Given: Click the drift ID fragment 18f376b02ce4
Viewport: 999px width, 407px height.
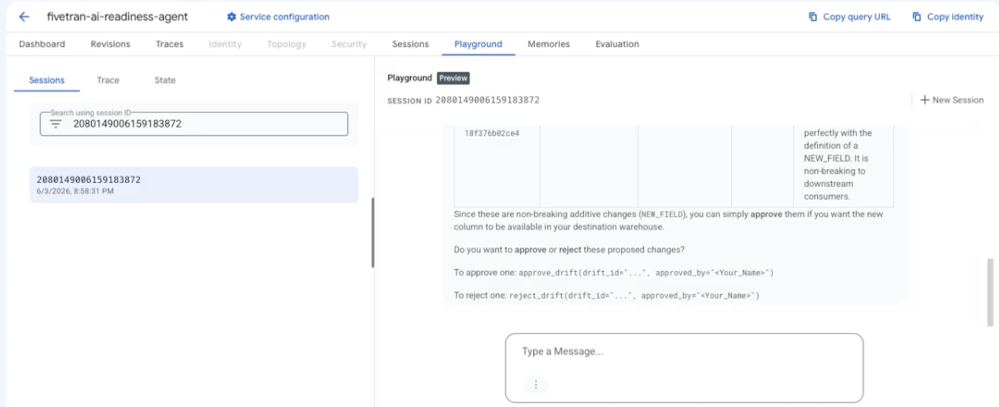Looking at the screenshot, I should pos(492,133).
